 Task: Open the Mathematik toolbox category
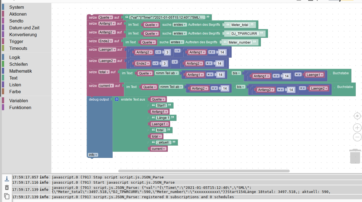pos(21,71)
